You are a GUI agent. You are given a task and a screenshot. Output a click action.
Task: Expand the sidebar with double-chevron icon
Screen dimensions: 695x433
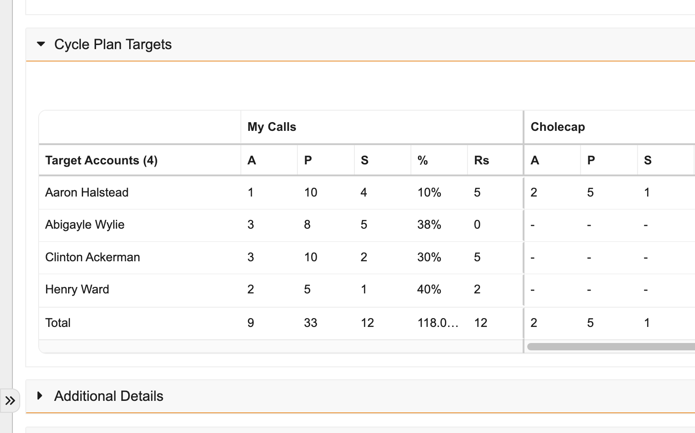click(x=10, y=401)
